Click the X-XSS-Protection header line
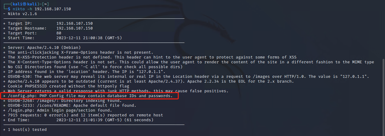Screen dimensions: 385x136 tap(150, 57)
